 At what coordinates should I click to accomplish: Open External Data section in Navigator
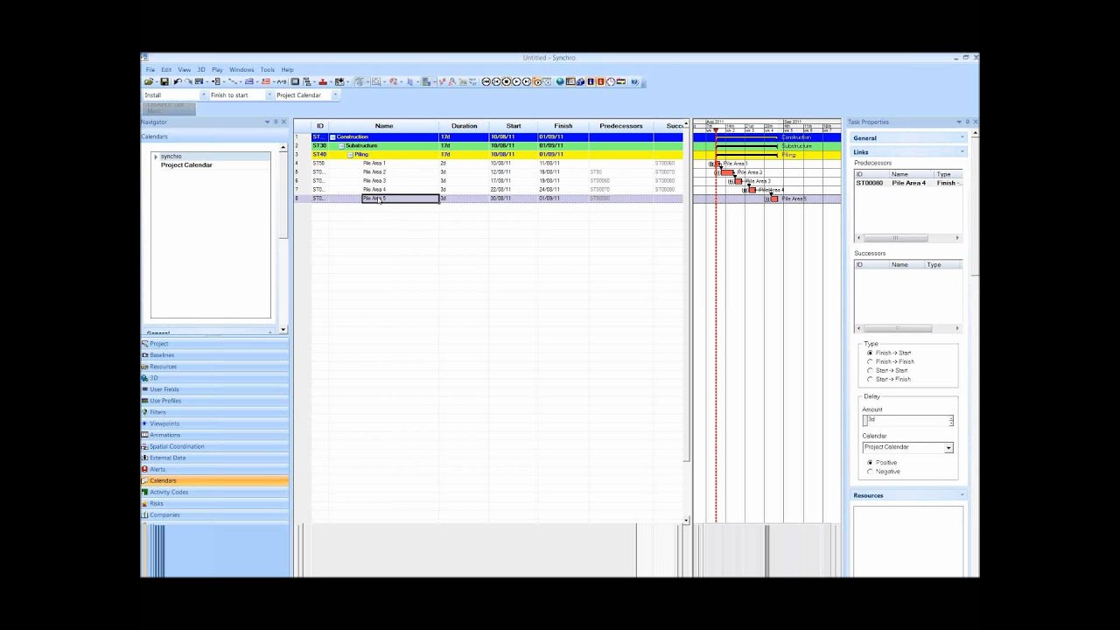[x=214, y=458]
